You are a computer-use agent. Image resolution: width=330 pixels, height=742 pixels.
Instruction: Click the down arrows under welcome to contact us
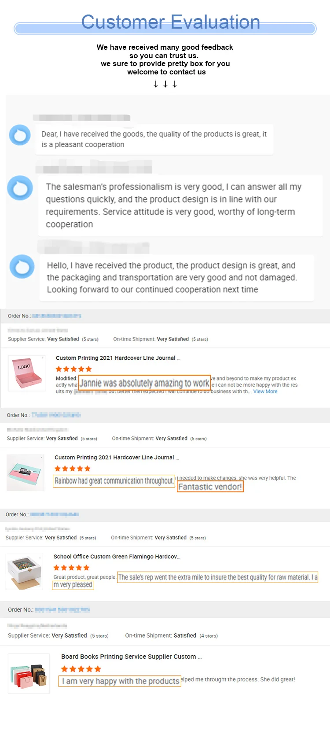165,84
